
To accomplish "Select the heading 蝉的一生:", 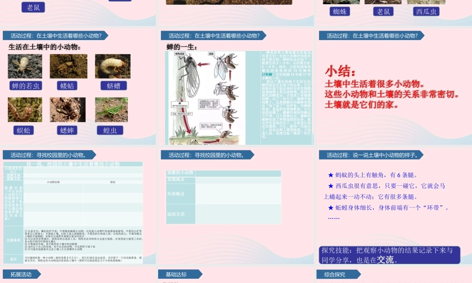I will (182, 47).
